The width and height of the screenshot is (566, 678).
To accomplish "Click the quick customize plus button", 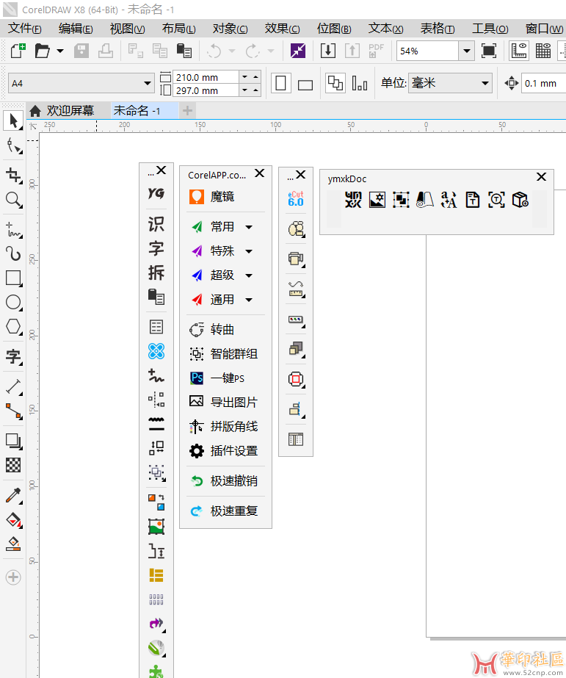I will tap(13, 577).
